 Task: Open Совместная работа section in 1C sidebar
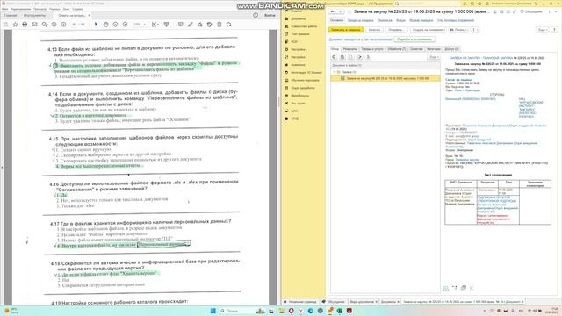click(304, 26)
